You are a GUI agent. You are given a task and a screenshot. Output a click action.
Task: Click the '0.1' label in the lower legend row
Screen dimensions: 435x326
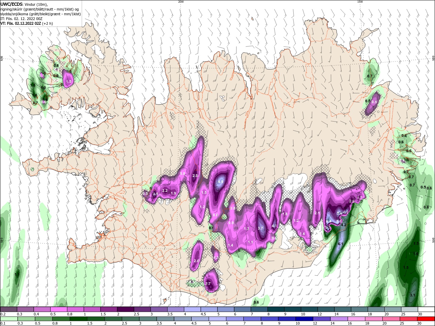tap(3, 323)
